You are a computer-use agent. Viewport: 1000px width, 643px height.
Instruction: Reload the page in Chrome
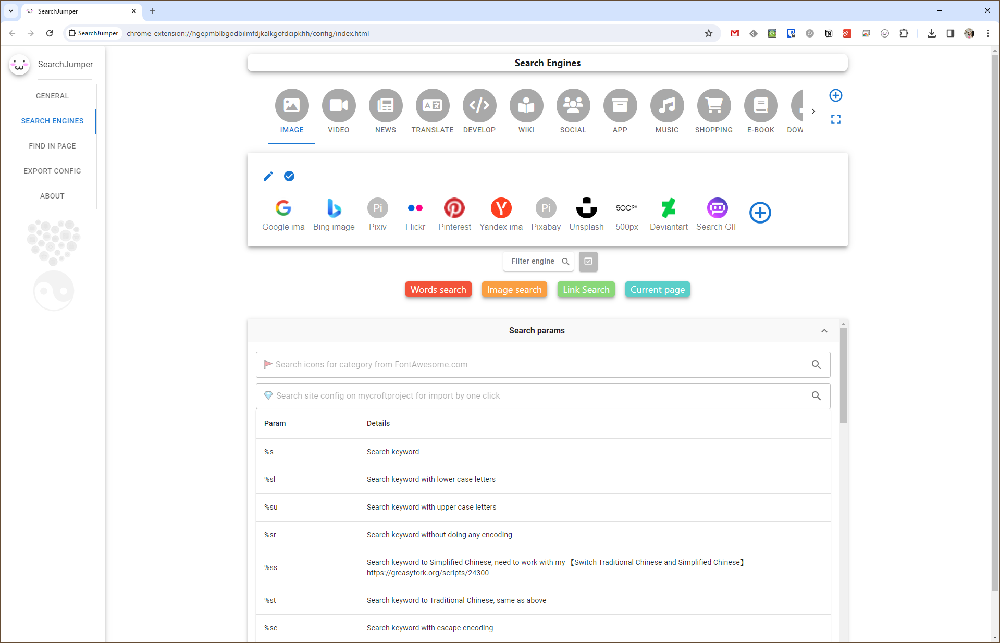click(50, 33)
